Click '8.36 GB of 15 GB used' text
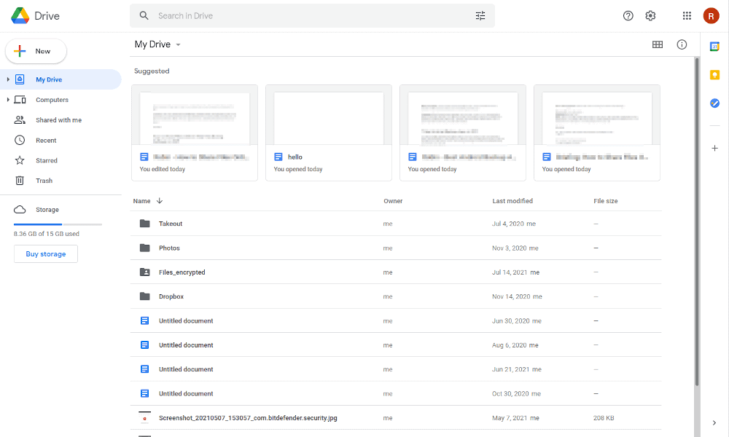This screenshot has width=729, height=437. [47, 234]
